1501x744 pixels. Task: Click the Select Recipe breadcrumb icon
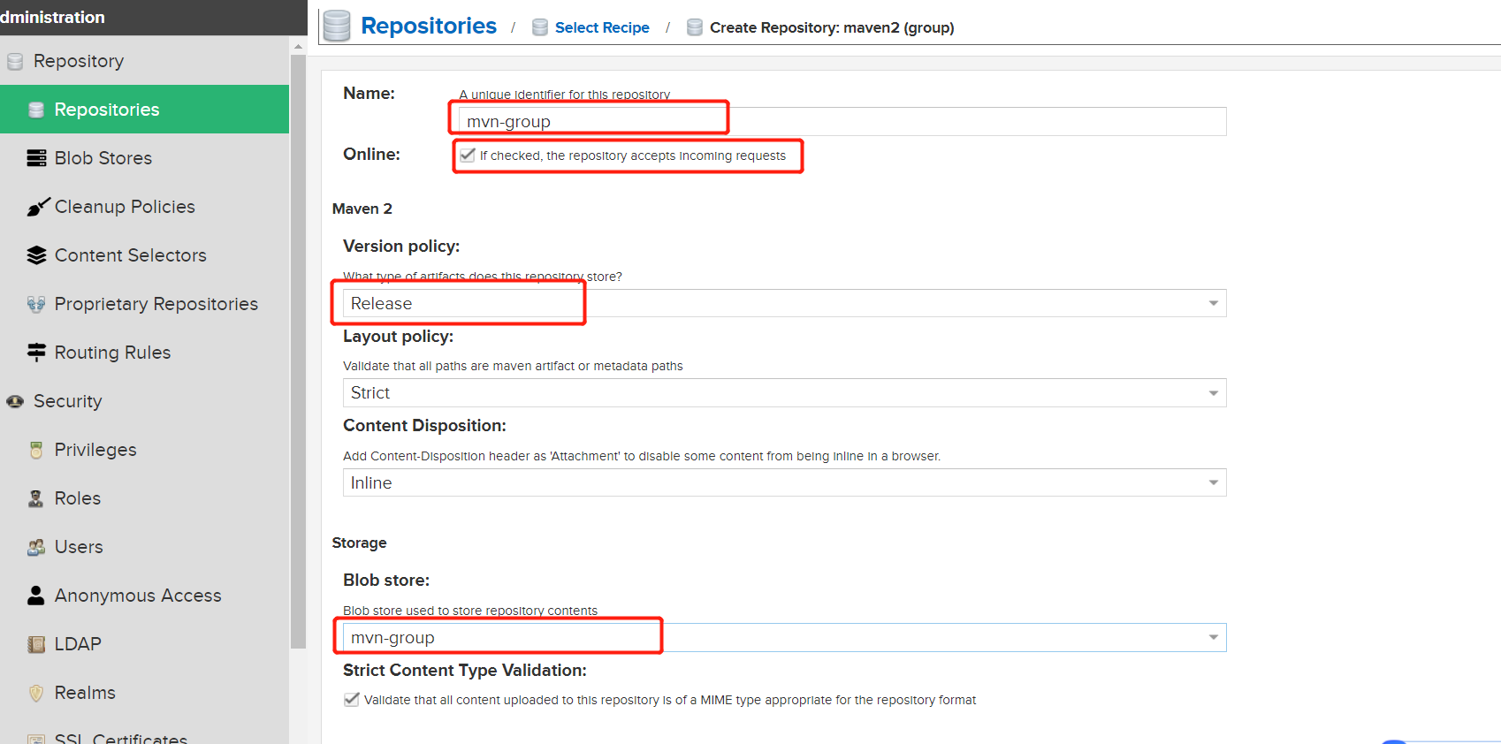[x=540, y=27]
